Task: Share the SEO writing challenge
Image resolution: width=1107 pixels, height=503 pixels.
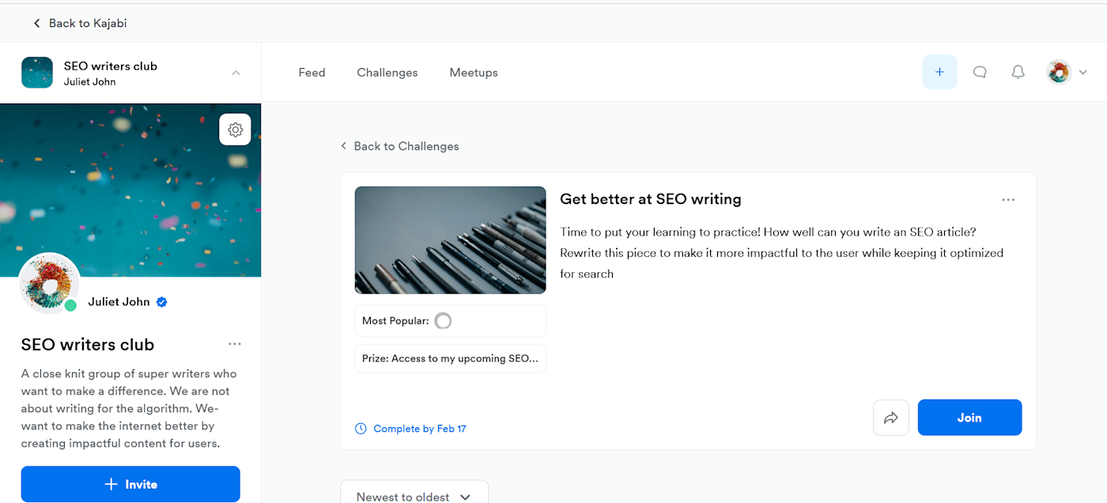Action: point(890,418)
